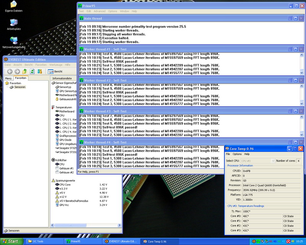Viewport: 306px width, 245px height.
Task: Switch to the Menü tab in EVEREST
Action: click(8, 78)
